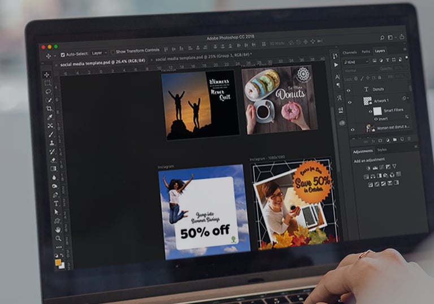Select the Layers tab

coord(380,51)
